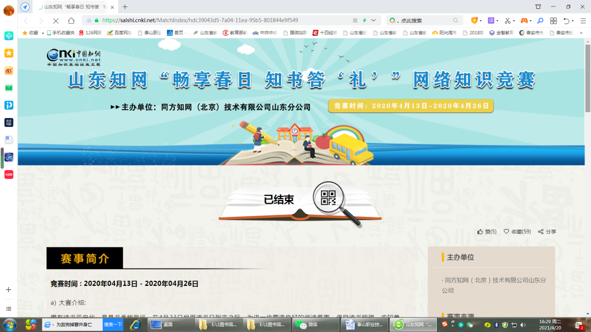The width and height of the screenshot is (591, 332).
Task: Click the volume icon in system tray
Action: [x=523, y=325]
